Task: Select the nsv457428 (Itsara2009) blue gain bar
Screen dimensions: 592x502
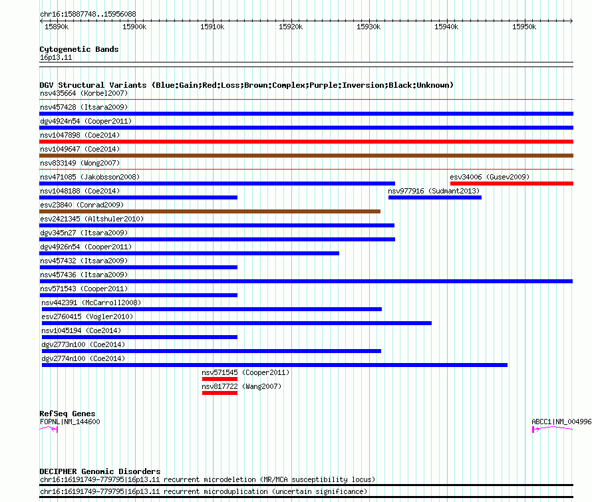Action: pos(306,114)
